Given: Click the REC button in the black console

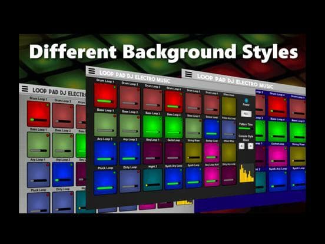Looking at the screenshot, I should [246, 114].
